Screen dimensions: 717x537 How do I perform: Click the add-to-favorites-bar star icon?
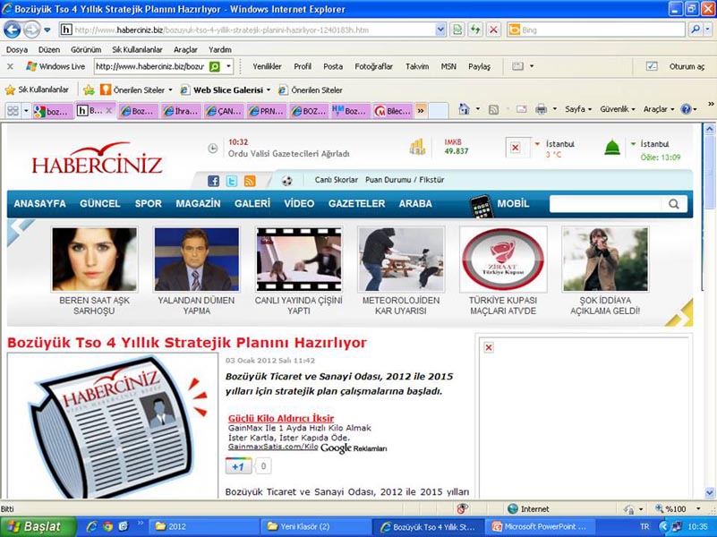pyautogui.click(x=89, y=90)
